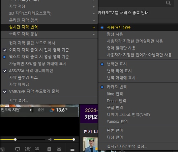The height and width of the screenshot is (152, 178).
Task: Expand 실시간 자막 번역 submenu
Action: 49,27
